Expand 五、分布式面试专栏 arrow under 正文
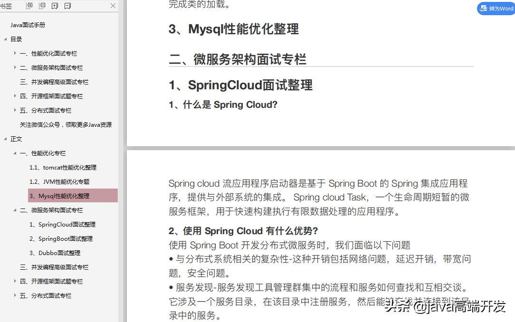 pyautogui.click(x=15, y=295)
